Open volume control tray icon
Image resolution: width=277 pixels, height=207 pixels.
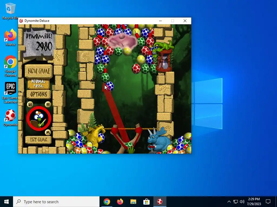242,202
